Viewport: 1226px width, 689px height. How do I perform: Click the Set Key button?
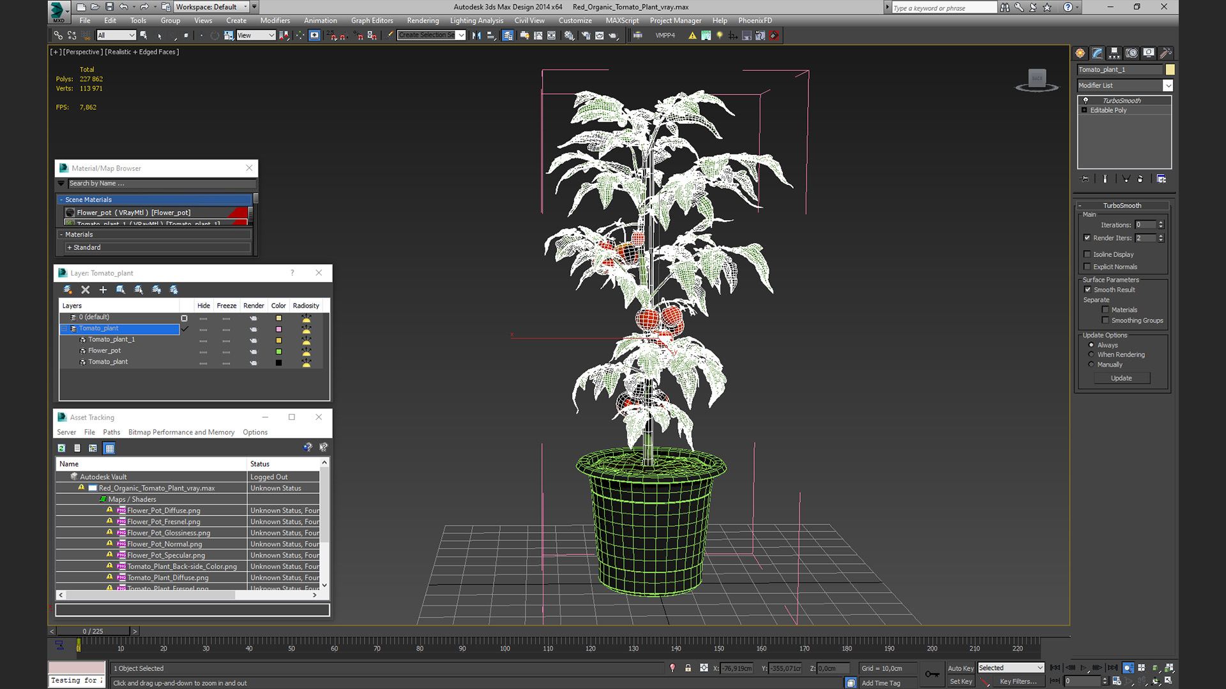(x=960, y=681)
